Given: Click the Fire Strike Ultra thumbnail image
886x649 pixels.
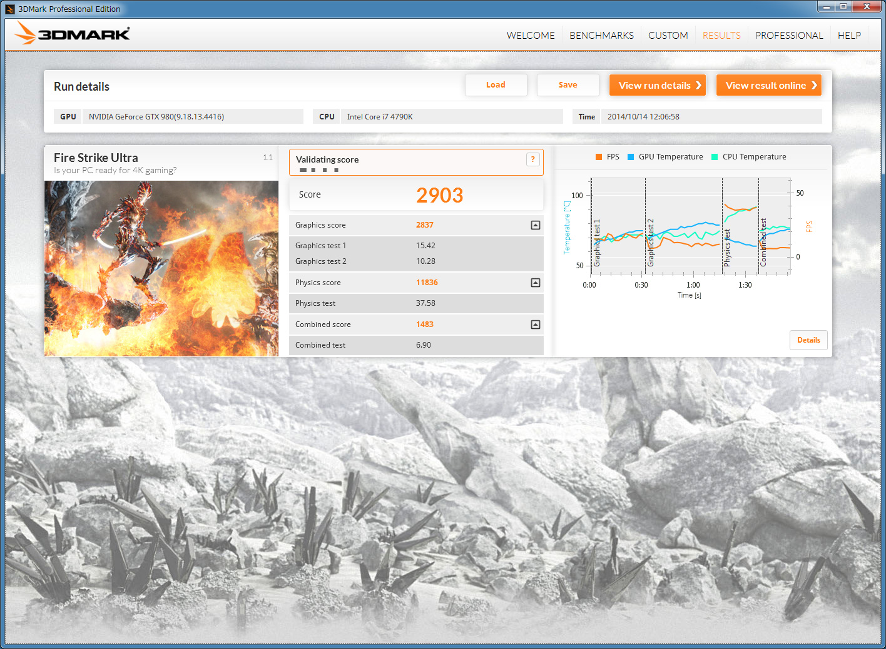Looking at the screenshot, I should (x=161, y=268).
